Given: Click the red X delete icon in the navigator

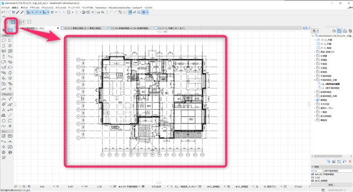Looking at the screenshot, I should [350, 161].
